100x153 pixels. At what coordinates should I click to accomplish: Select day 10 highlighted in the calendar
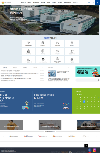(84, 101)
